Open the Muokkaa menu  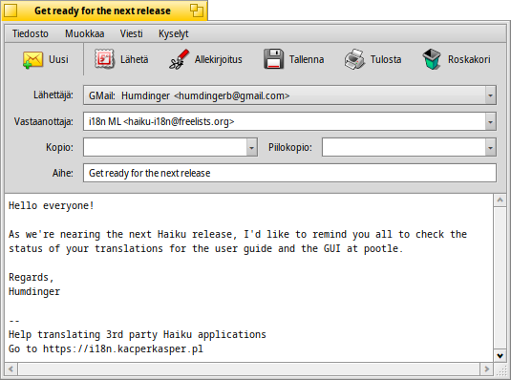coord(85,33)
